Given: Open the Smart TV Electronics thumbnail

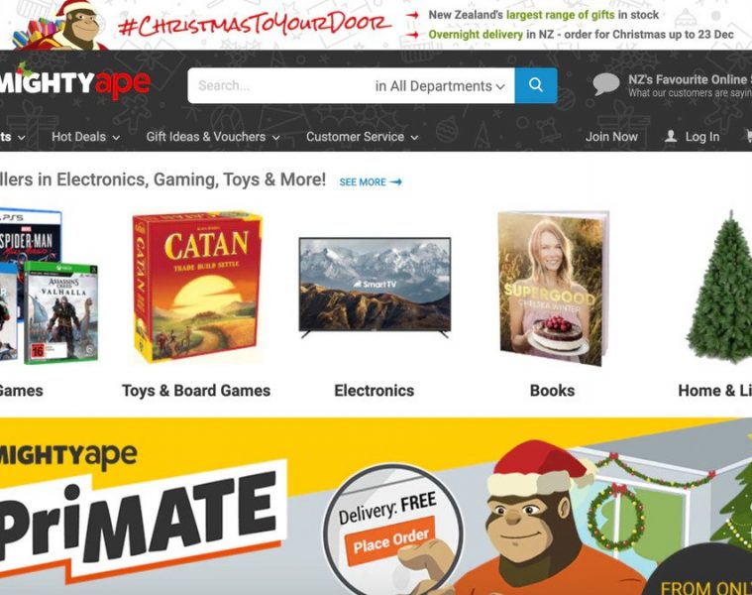Looking at the screenshot, I should [x=375, y=287].
